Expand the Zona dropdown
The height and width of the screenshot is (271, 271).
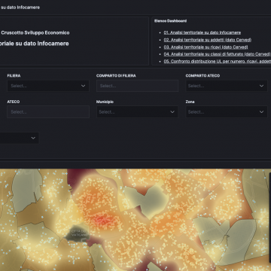point(227,112)
